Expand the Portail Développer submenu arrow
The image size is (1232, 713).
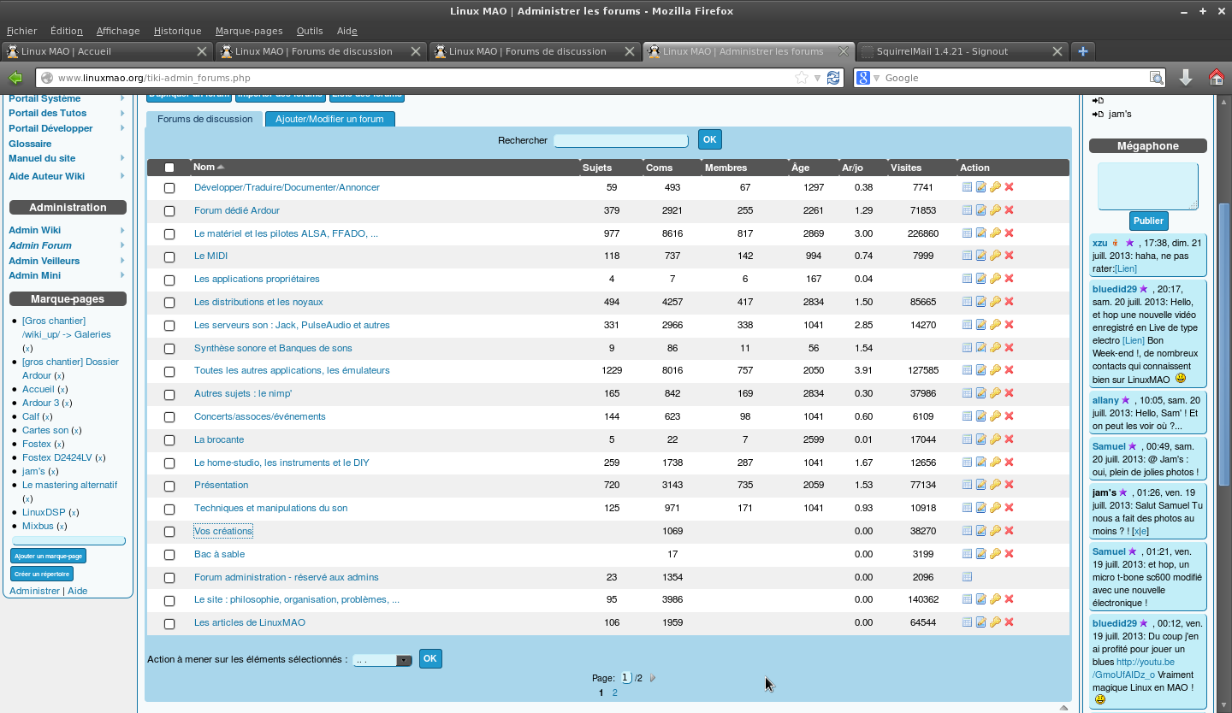coord(122,128)
